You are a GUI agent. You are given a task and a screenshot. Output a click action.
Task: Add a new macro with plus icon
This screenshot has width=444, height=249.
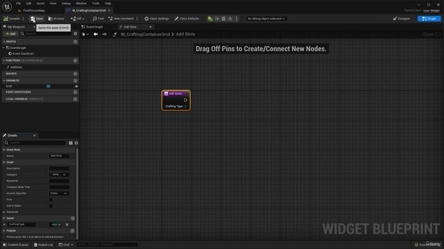click(x=76, y=74)
